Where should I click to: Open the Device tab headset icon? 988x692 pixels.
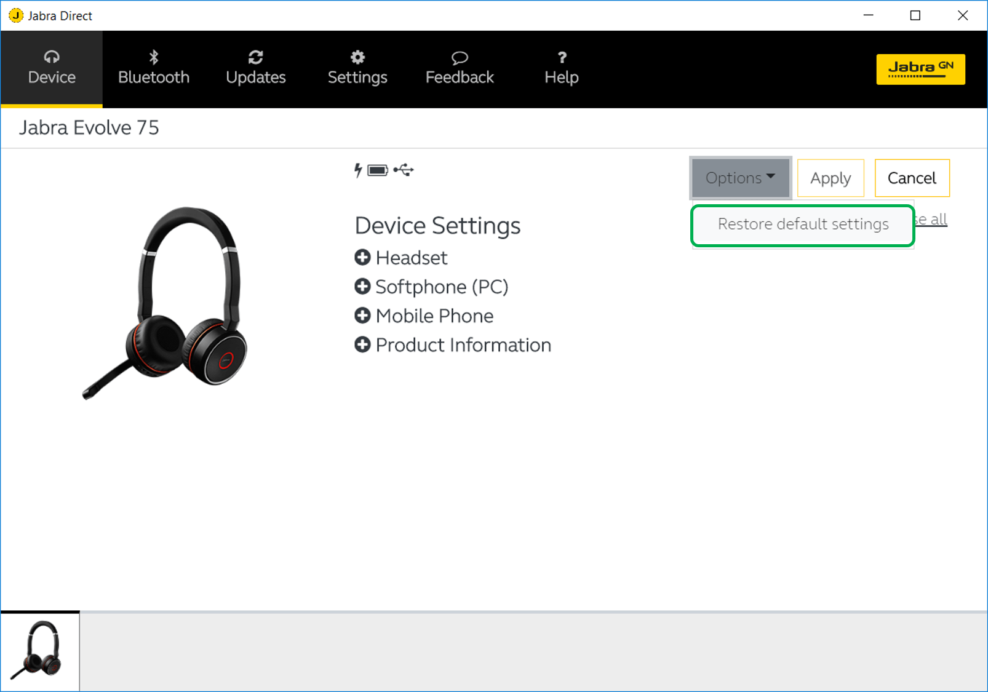click(x=52, y=58)
